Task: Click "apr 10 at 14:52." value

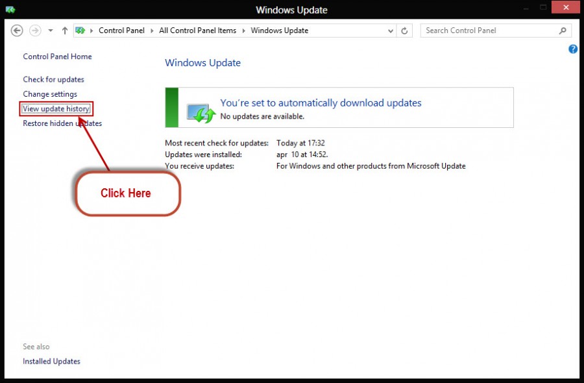Action: tap(302, 154)
